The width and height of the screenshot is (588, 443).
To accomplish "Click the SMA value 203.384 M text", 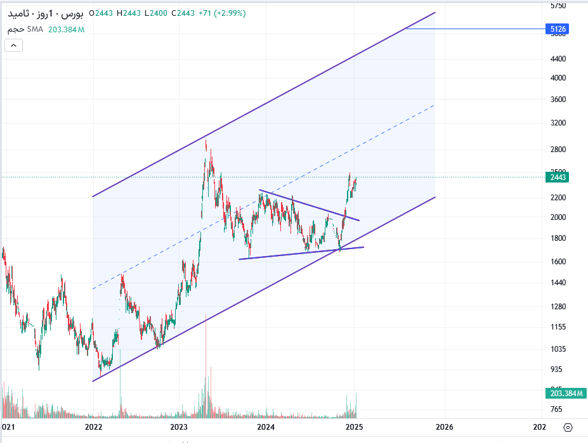I will coord(67,30).
